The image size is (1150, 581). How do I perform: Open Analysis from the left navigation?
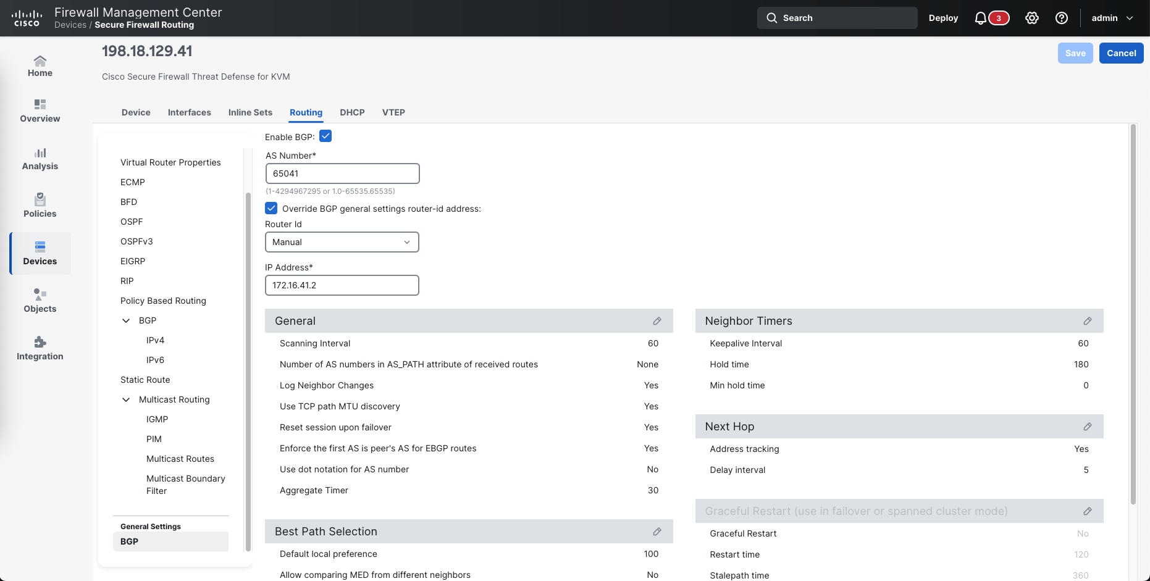pos(40,158)
